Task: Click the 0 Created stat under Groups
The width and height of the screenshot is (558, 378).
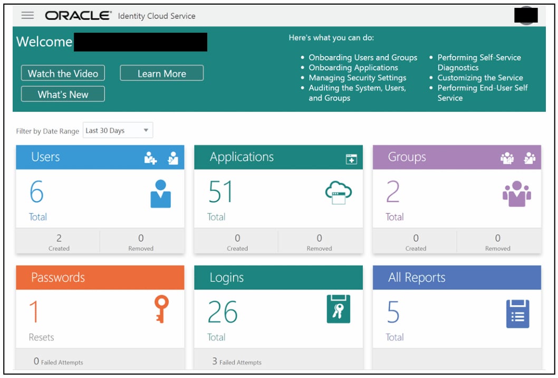Action: 416,242
